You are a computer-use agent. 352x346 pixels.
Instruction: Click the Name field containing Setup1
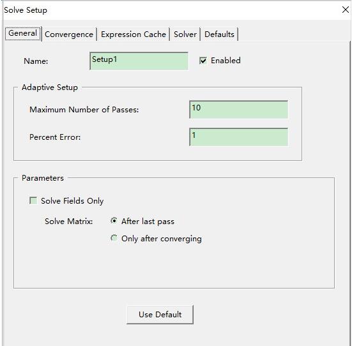click(x=139, y=61)
